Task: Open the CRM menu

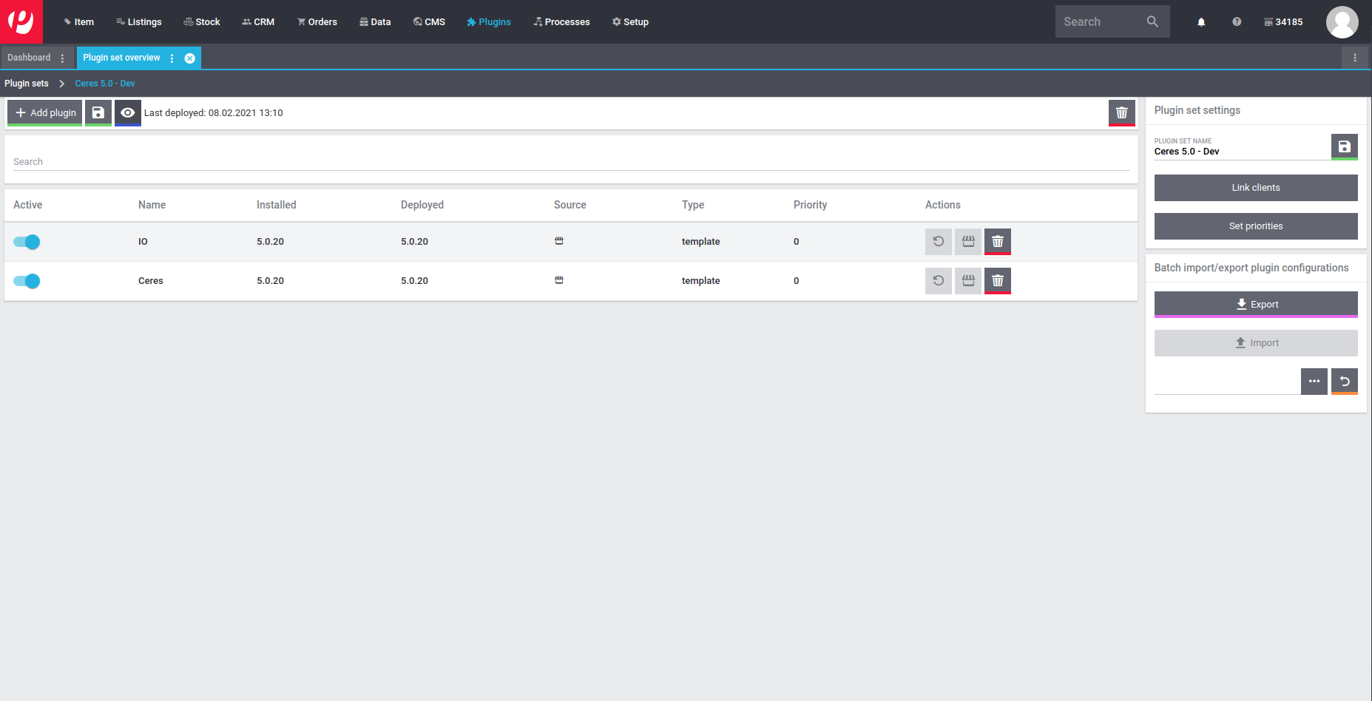Action: pyautogui.click(x=258, y=22)
